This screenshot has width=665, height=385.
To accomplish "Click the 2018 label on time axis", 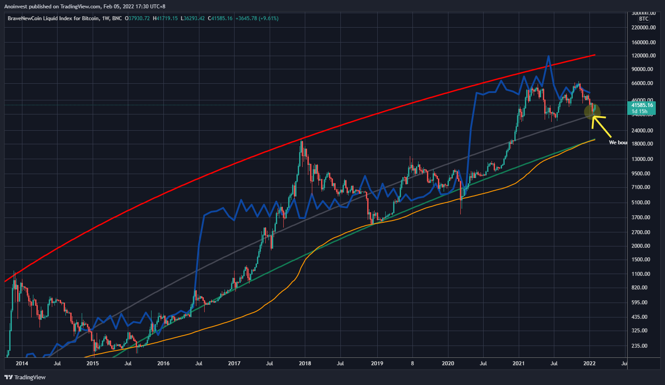I will [x=305, y=364].
